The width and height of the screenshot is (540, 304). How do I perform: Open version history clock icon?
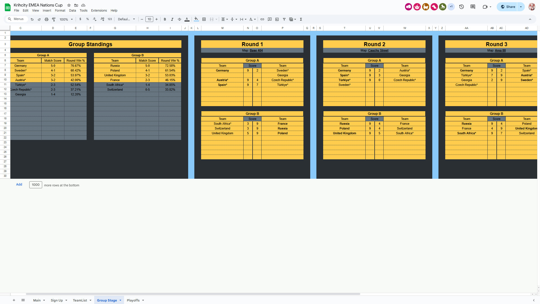pyautogui.click(x=462, y=7)
